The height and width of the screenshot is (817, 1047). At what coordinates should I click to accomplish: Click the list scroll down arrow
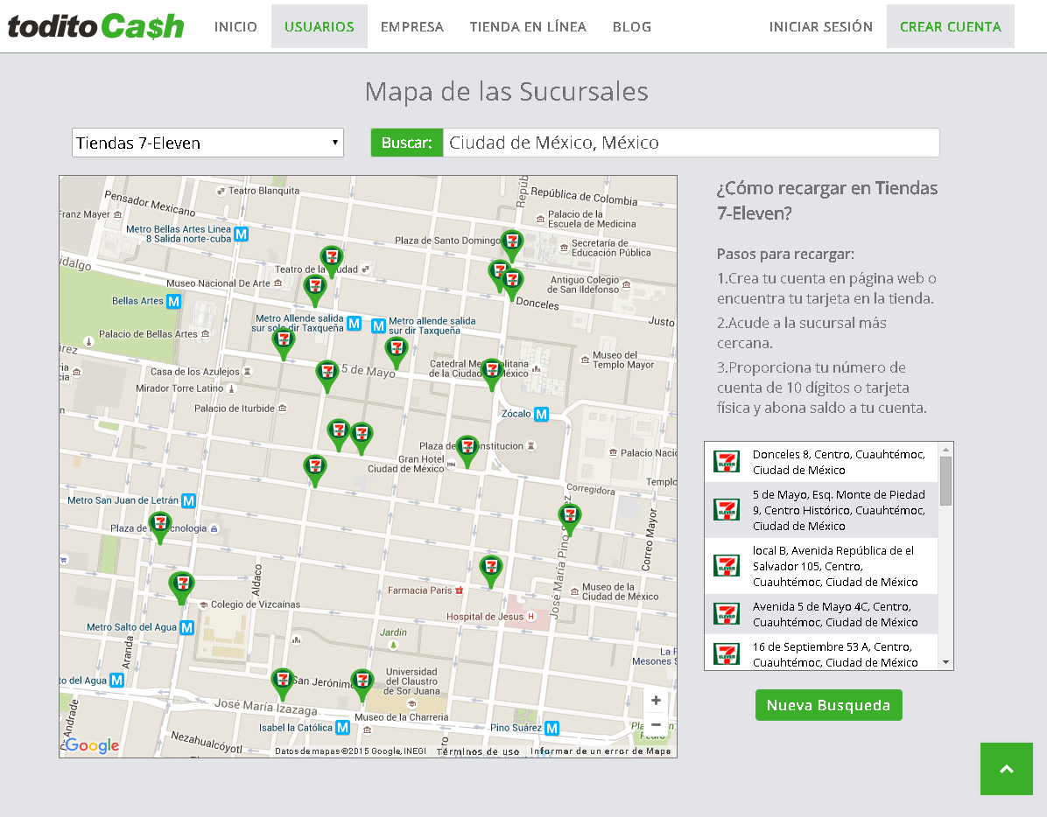[945, 662]
